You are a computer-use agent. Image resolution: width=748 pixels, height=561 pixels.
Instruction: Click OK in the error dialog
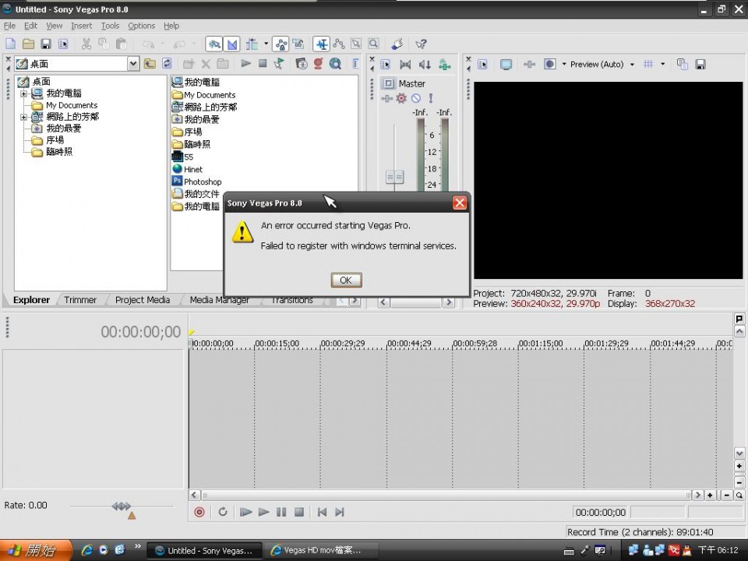(x=346, y=280)
